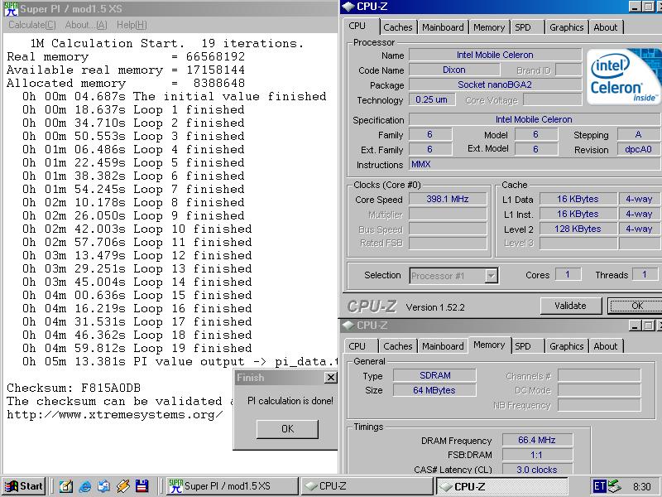
Task: Click the FSB:DRAM ratio value 1:1
Action: 537,455
